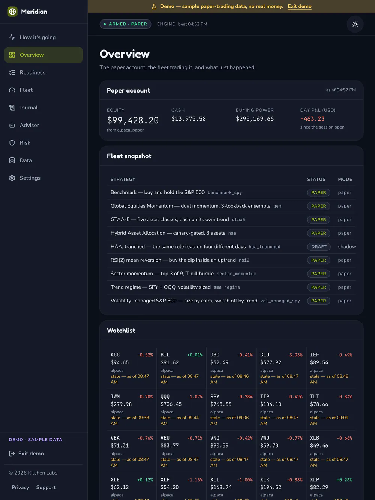Click Exit demo link in top banner
The height and width of the screenshot is (500, 375).
coord(300,6)
